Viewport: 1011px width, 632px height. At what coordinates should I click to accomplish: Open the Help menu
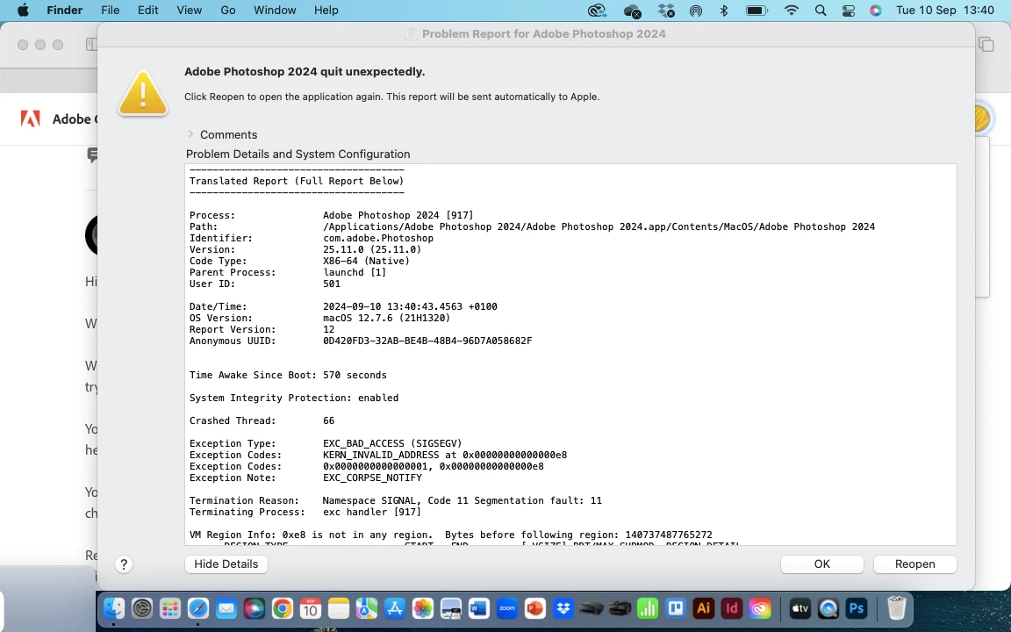click(326, 11)
